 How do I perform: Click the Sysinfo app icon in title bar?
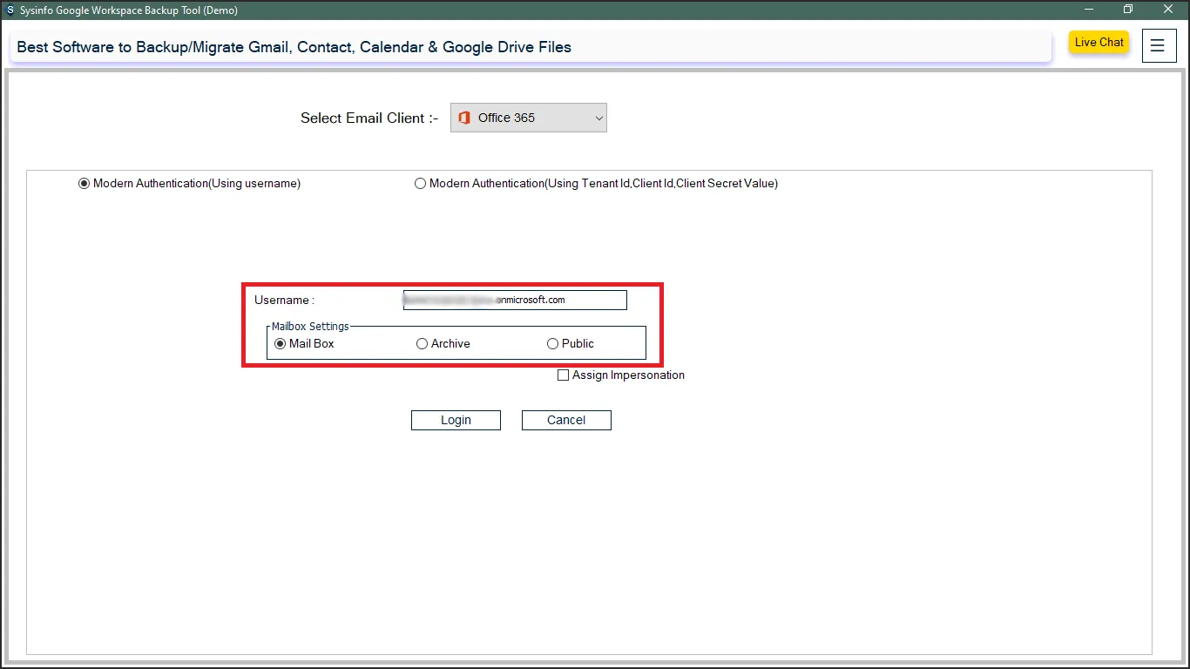pyautogui.click(x=10, y=10)
